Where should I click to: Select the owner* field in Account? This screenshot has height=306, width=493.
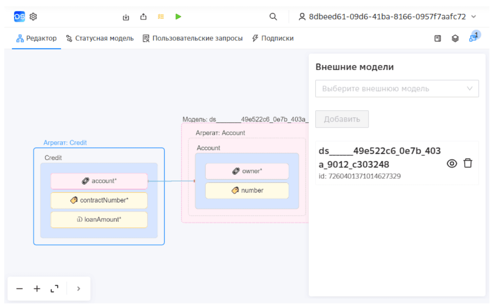tap(247, 171)
